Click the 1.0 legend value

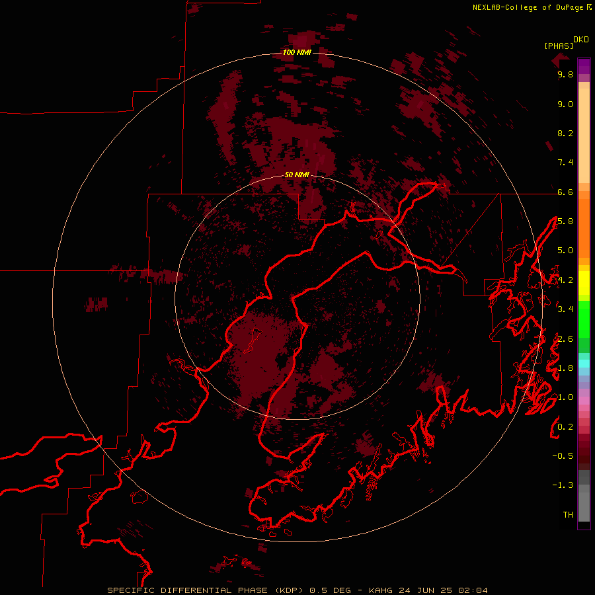click(565, 397)
